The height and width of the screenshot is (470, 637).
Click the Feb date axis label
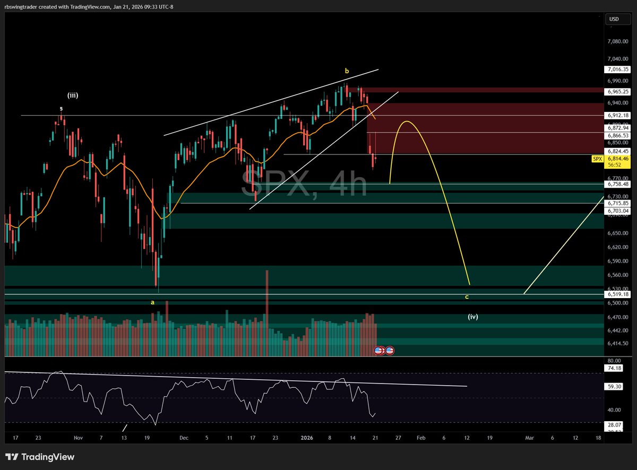pyautogui.click(x=421, y=438)
